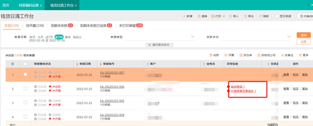Screen dimensions: 313x126
Task: Enable the 显示明细 checkbox
Action: pyautogui.click(x=277, y=16)
